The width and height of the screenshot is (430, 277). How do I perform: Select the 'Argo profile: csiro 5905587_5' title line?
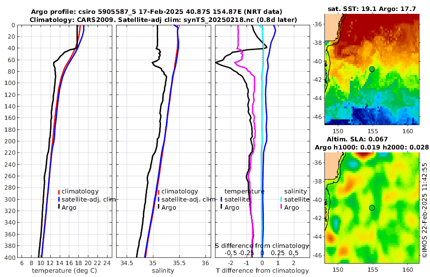pos(157,12)
